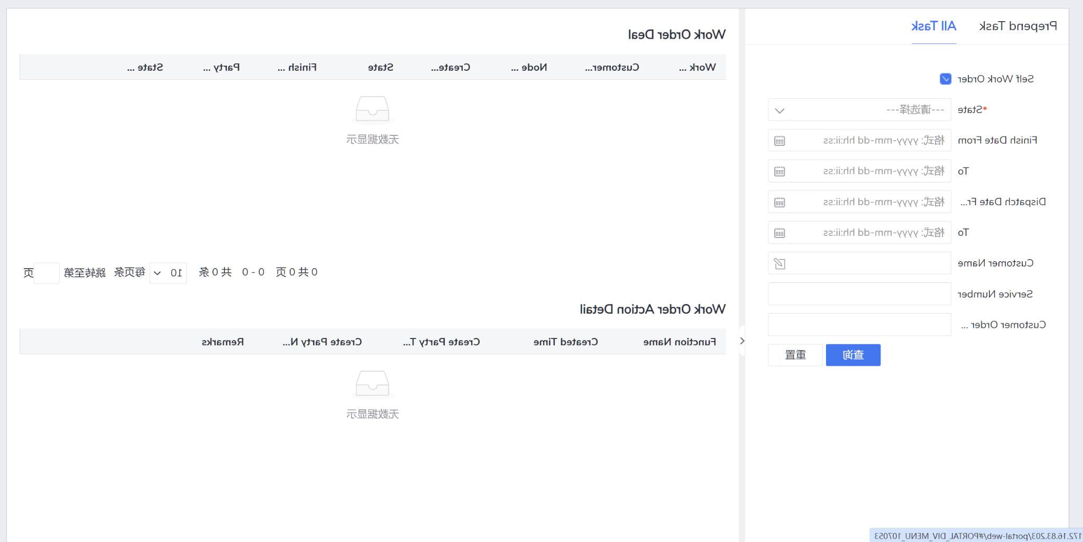
Task: Click the Created Time column header
Action: [x=566, y=342]
